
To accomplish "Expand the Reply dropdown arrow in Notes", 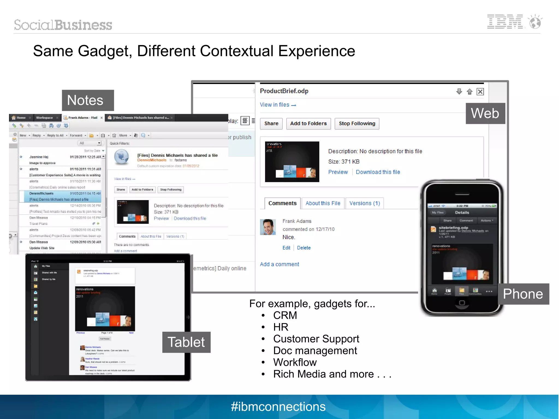I will 44,135.
